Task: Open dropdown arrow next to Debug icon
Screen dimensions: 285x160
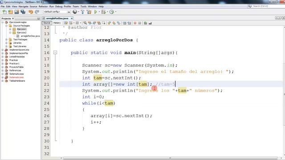Action: [x=107, y=12]
